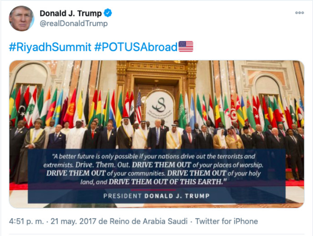
Task: Click the US flag emoji
Action: (x=186, y=46)
